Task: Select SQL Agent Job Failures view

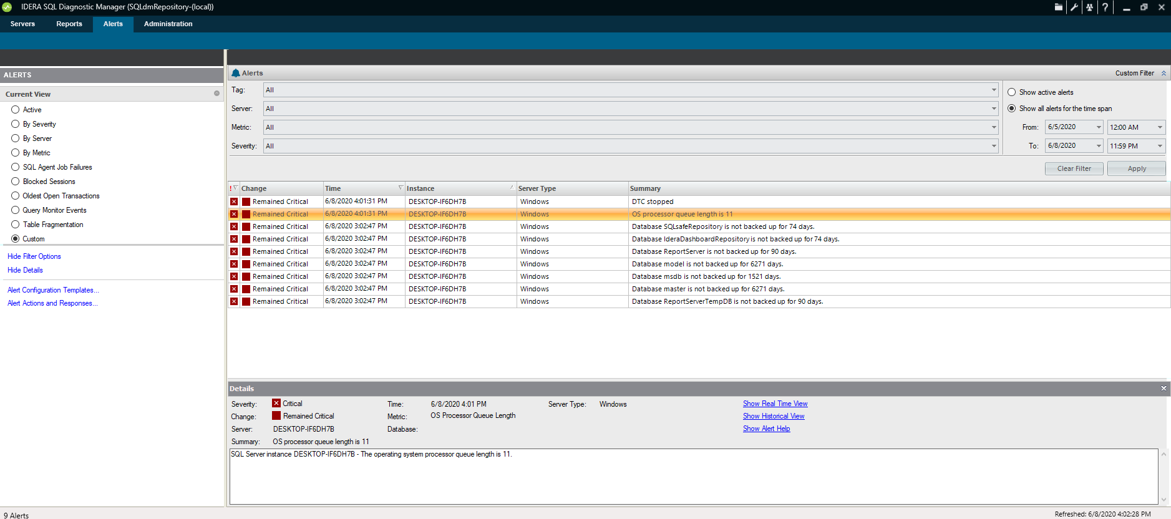Action: click(15, 167)
